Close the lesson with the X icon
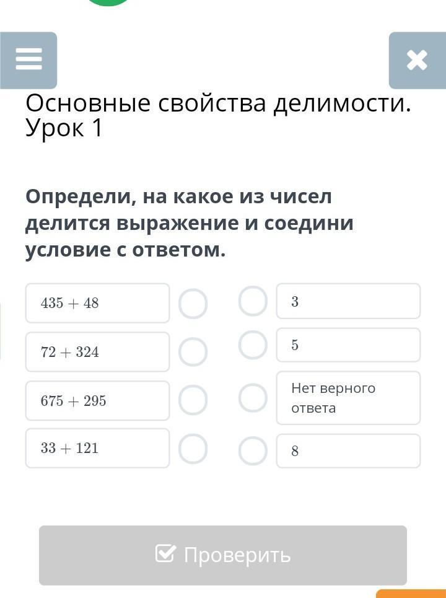Image resolution: width=446 pixels, height=598 pixels. (417, 60)
